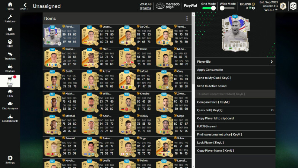Select the Singo player card
The height and width of the screenshot is (168, 298).
173,125
